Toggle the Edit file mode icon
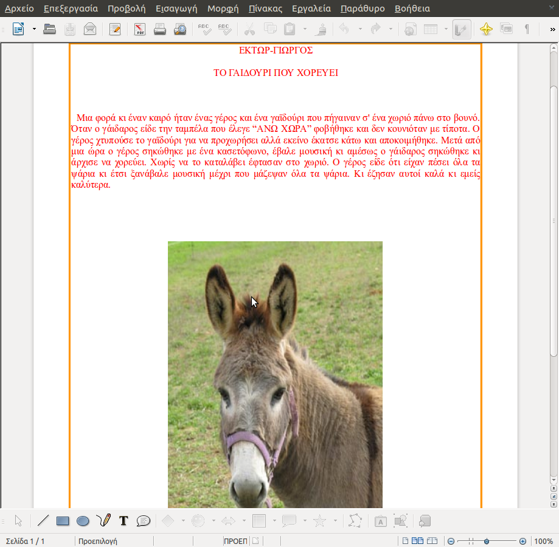This screenshot has height=547, width=559. 115,29
